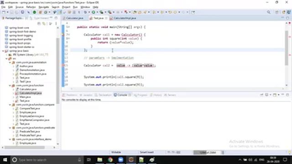Select CalculatorImpl.java in Package Explorer

[31, 93]
